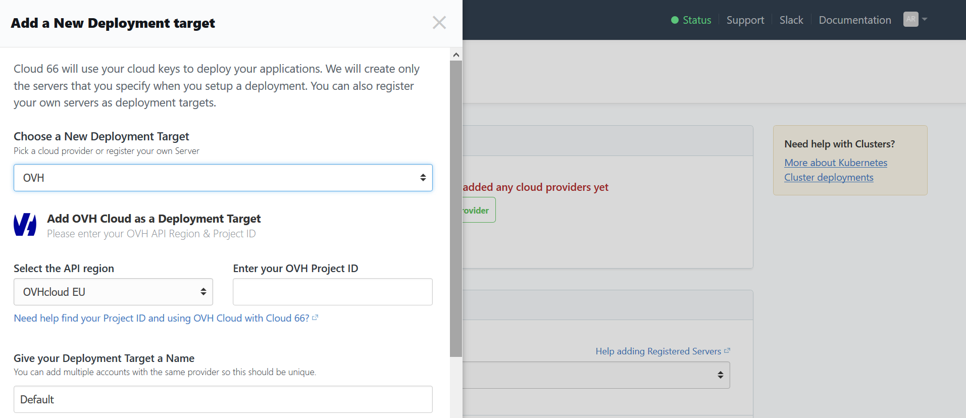Open the OVHcloud EU API region dropdown
Screen dimensions: 966x418
[x=113, y=292]
